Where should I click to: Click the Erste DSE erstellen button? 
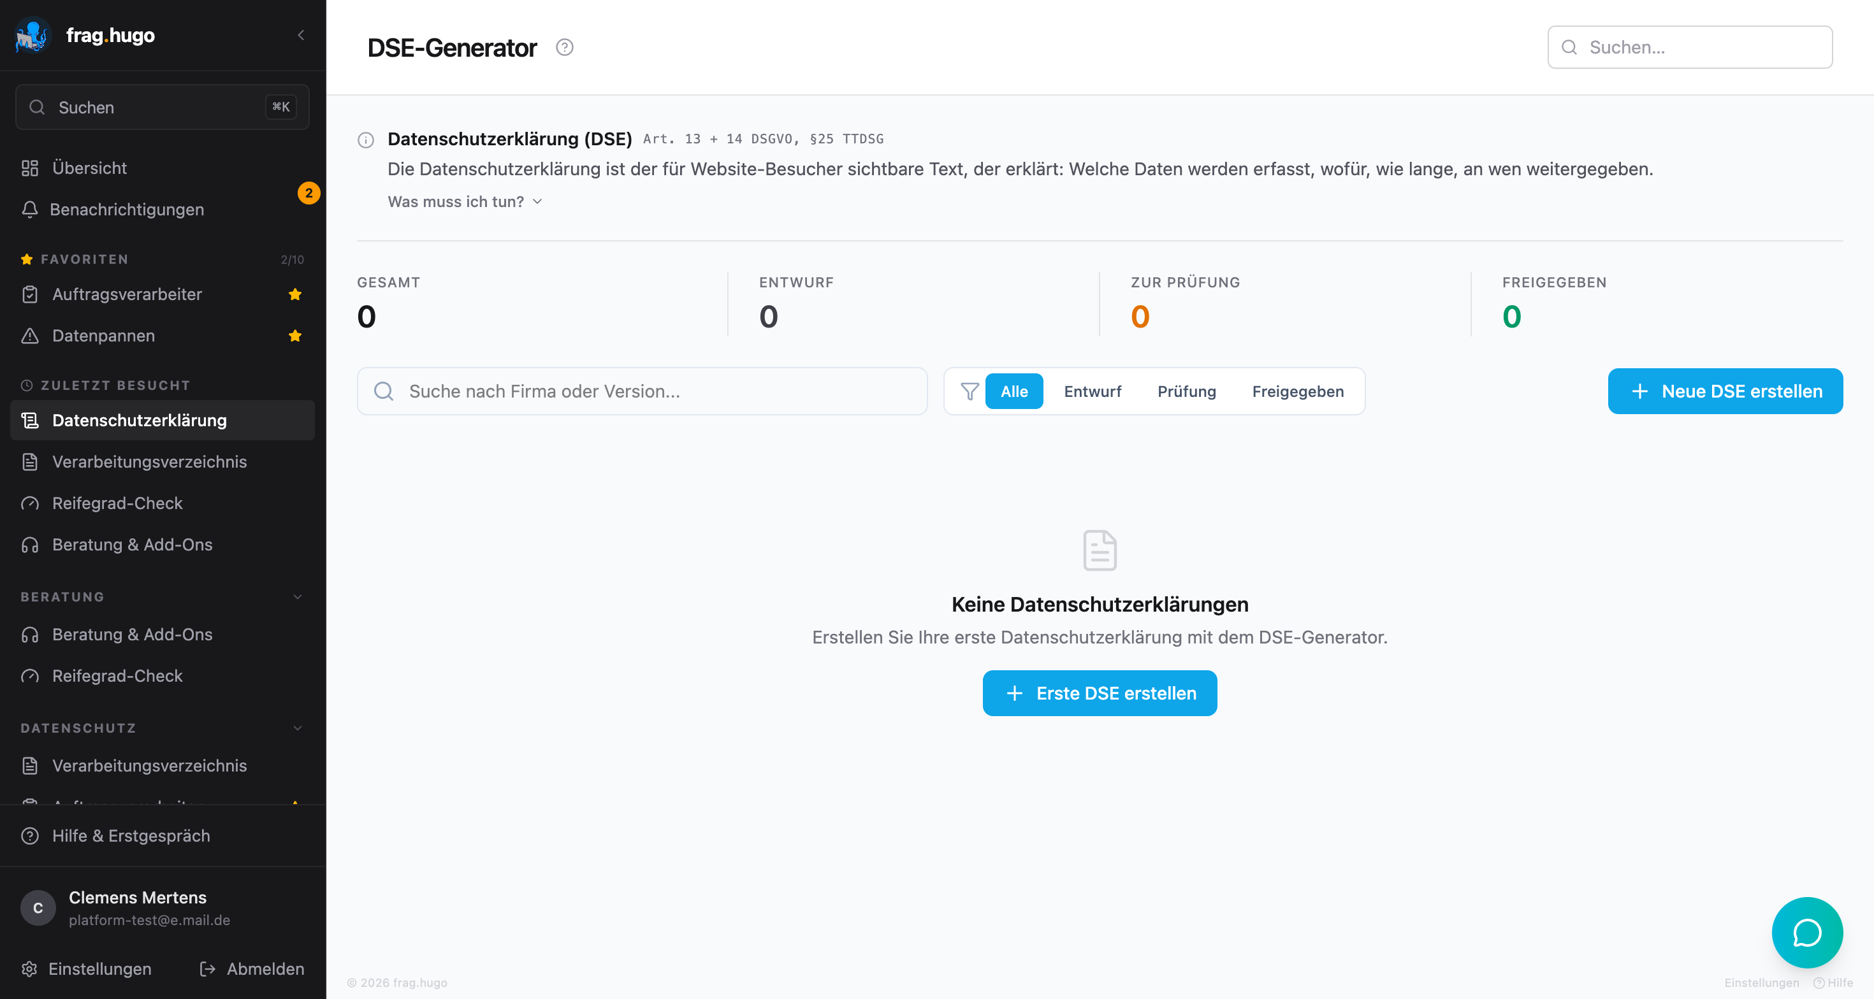[1100, 693]
